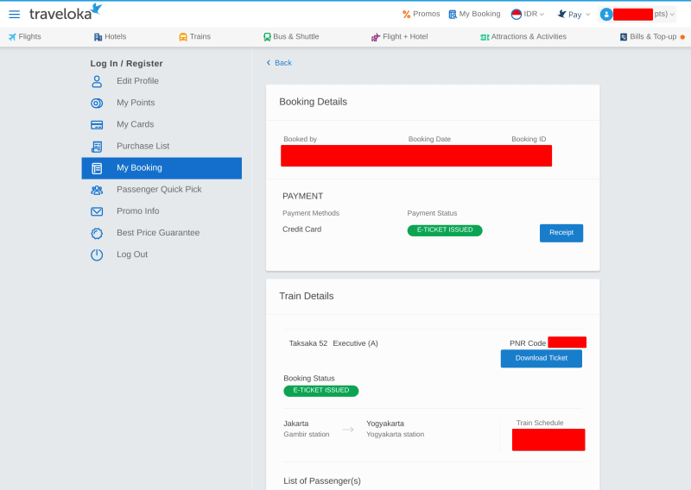
Task: Click the Passenger Quick Pick people icon
Action: click(97, 190)
